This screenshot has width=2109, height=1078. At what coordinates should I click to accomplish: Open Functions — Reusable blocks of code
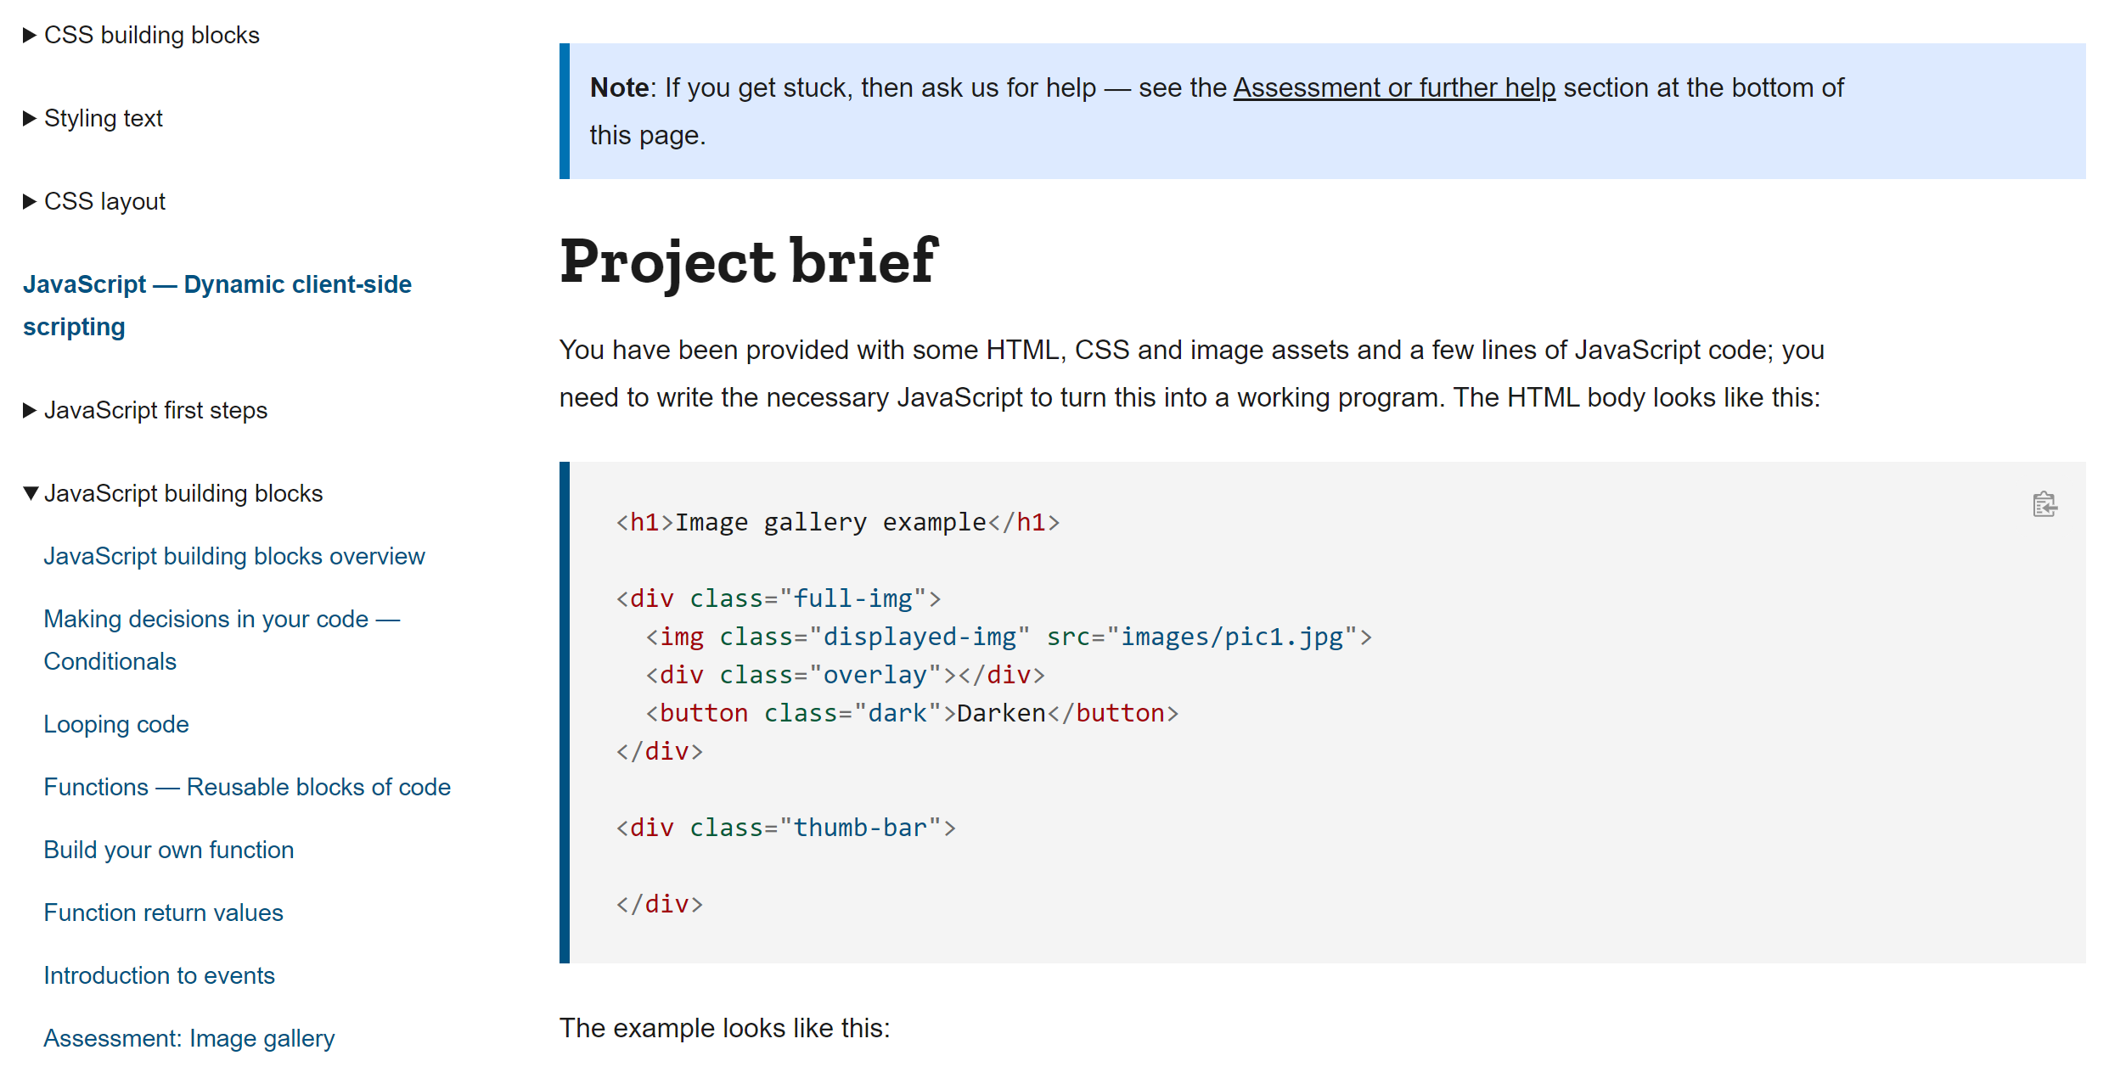(247, 787)
